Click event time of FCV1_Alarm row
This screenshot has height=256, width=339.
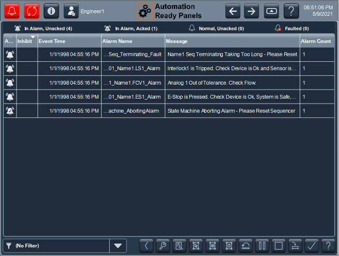pos(70,83)
